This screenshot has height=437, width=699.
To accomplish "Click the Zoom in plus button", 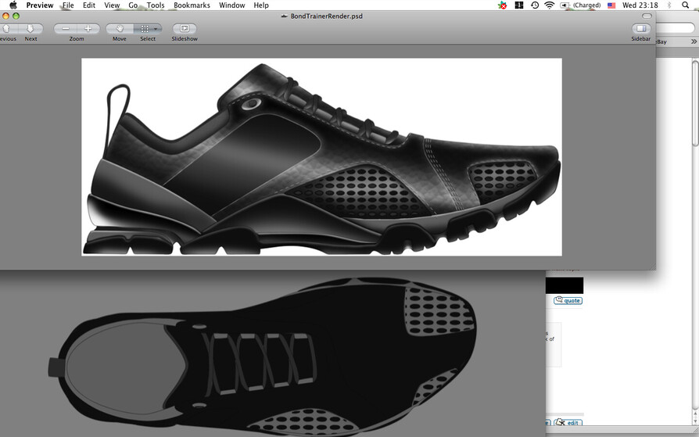I will click(88, 29).
